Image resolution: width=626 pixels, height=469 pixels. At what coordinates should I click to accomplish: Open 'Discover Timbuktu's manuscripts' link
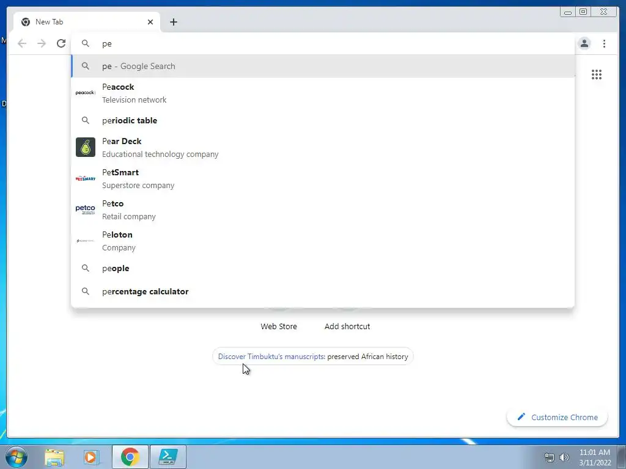coord(271,357)
